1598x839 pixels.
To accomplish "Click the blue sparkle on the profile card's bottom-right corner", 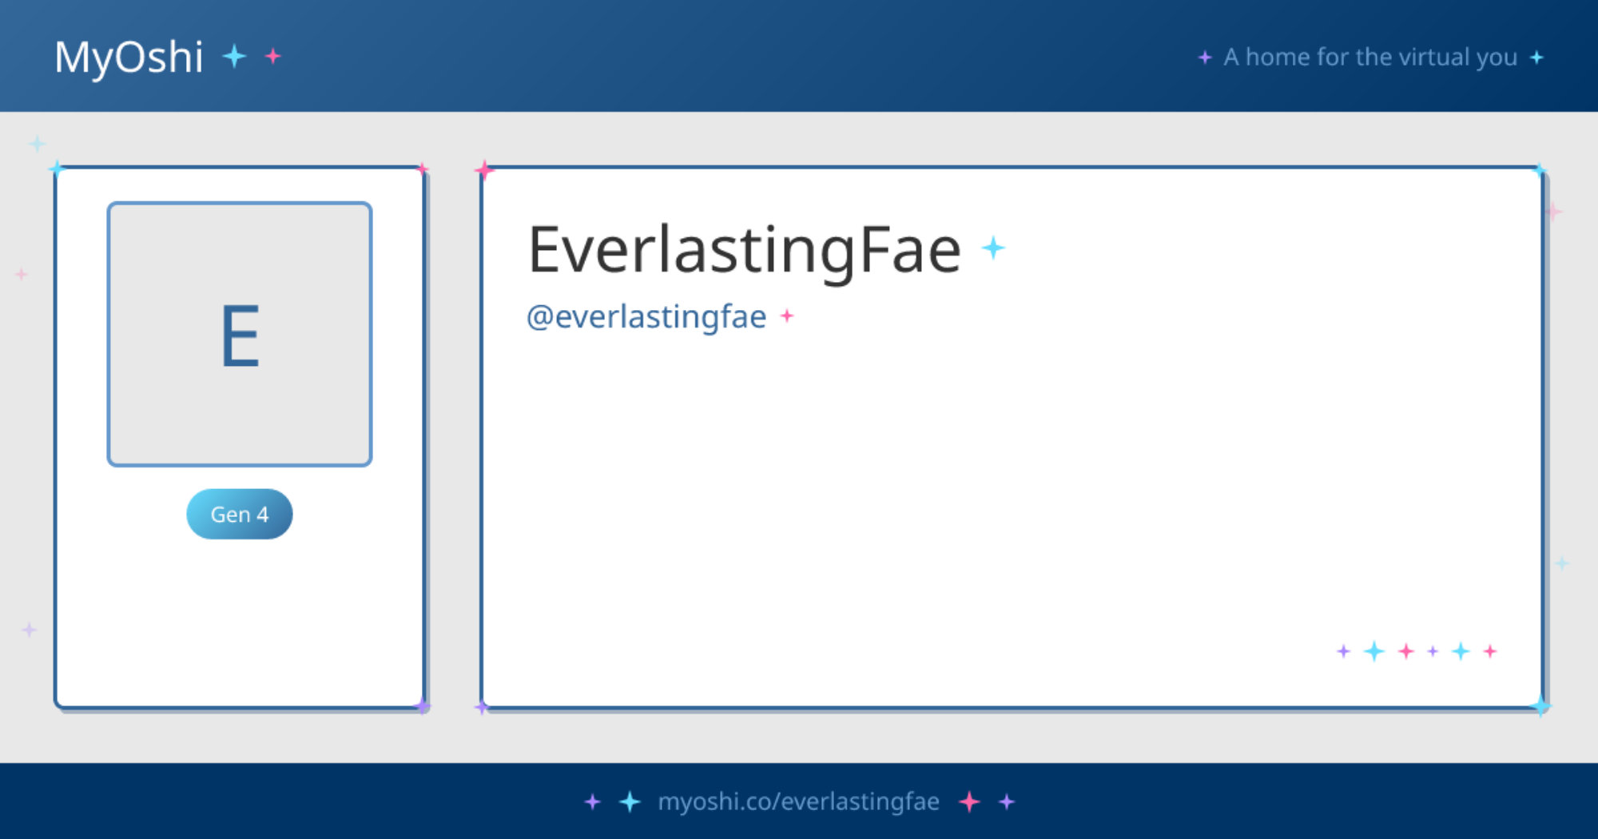I will tap(1540, 706).
